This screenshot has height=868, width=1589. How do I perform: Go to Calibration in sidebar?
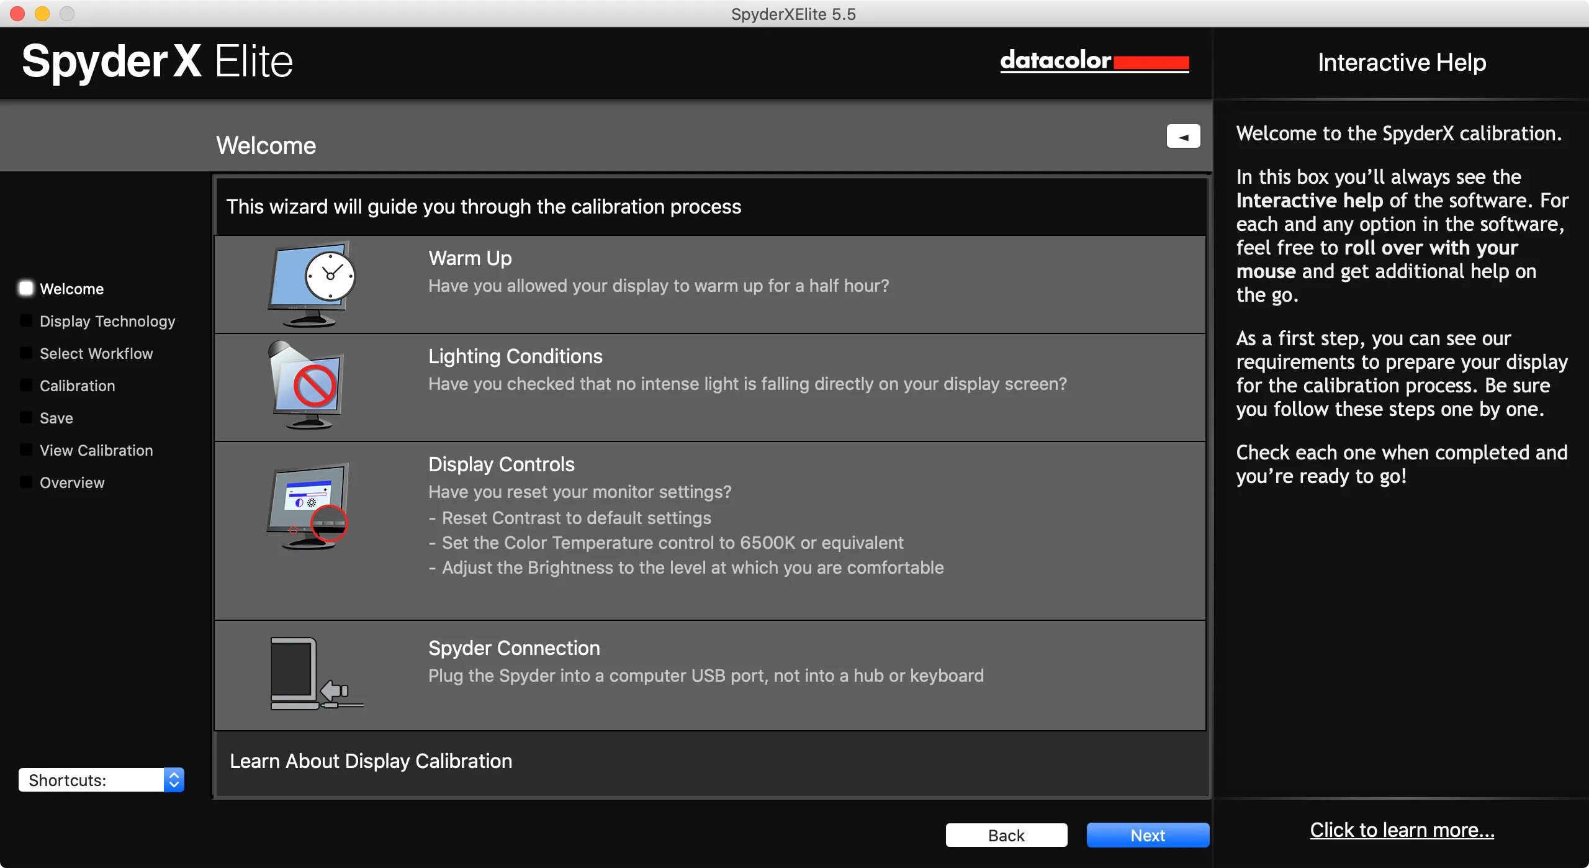[77, 386]
